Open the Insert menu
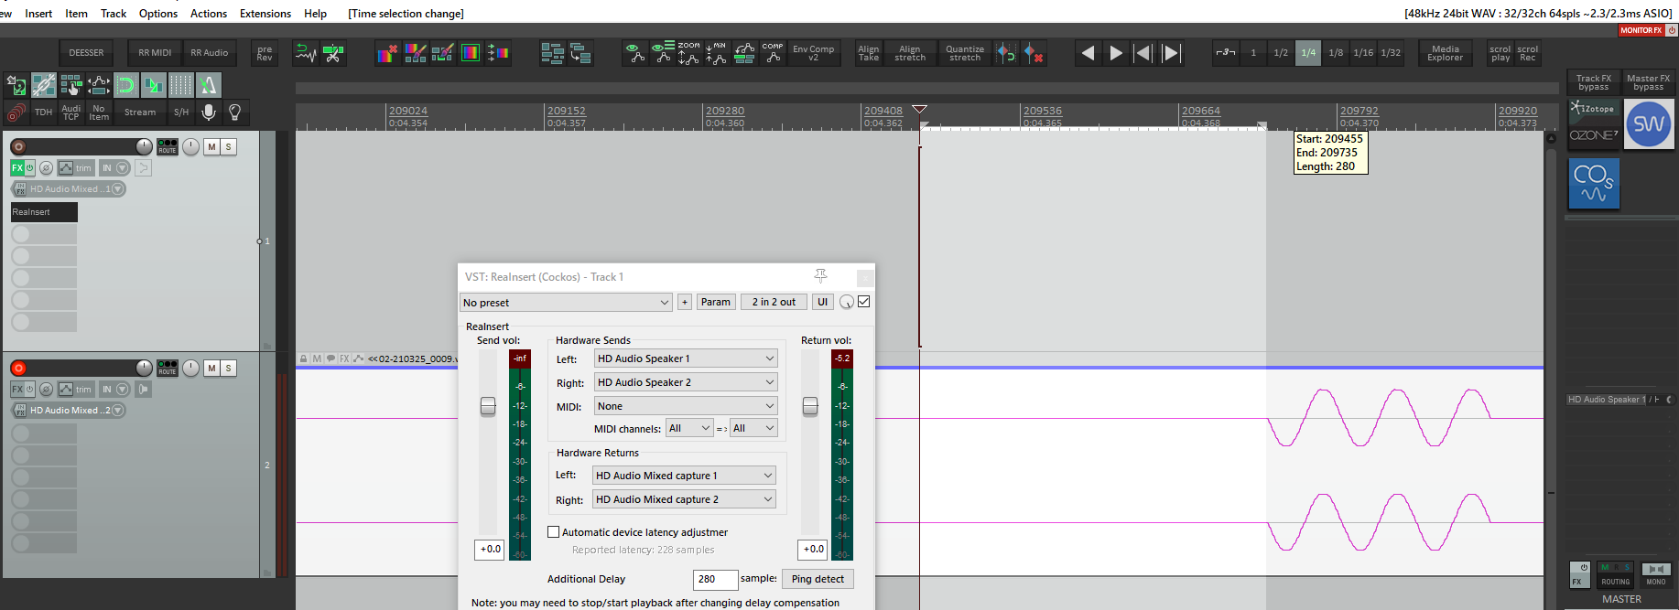 38,14
